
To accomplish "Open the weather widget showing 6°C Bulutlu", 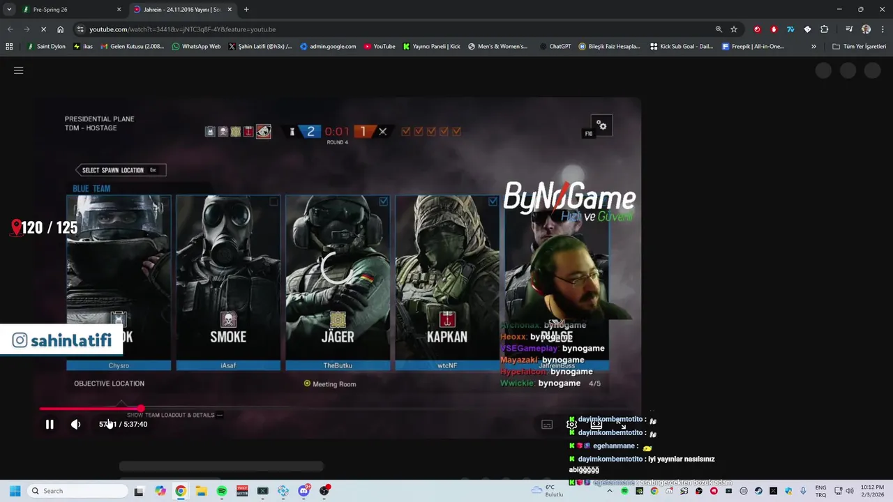I will tap(548, 491).
